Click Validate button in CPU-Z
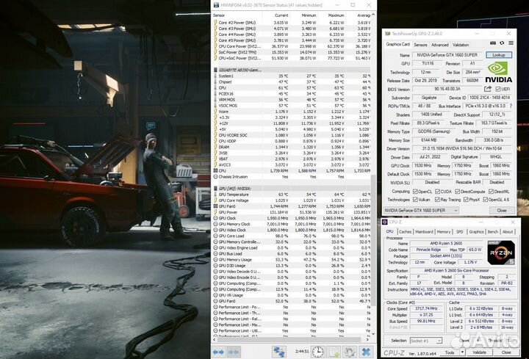529x359 pixels. click(x=479, y=352)
